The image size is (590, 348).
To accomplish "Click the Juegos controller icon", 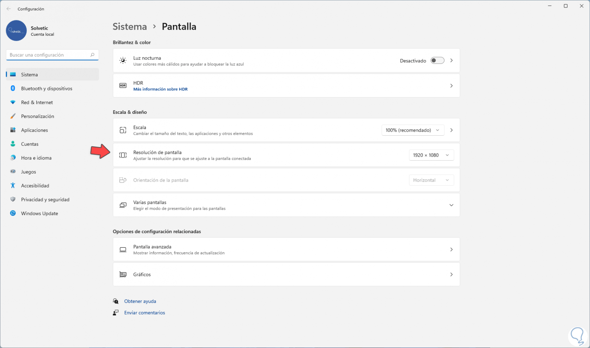I will [x=13, y=172].
